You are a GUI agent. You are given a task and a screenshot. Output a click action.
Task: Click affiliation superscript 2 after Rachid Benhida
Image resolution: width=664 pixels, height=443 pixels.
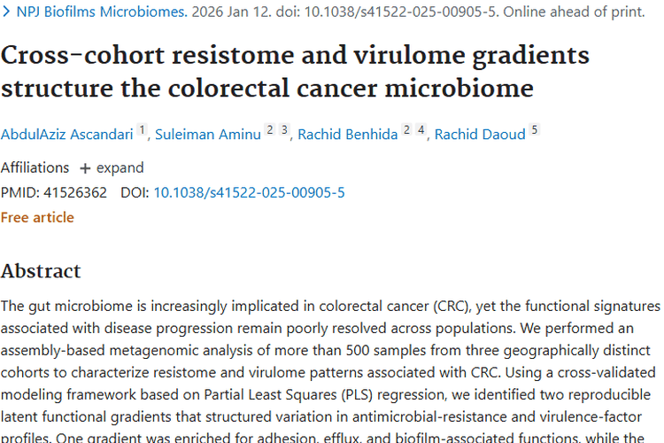(406, 131)
